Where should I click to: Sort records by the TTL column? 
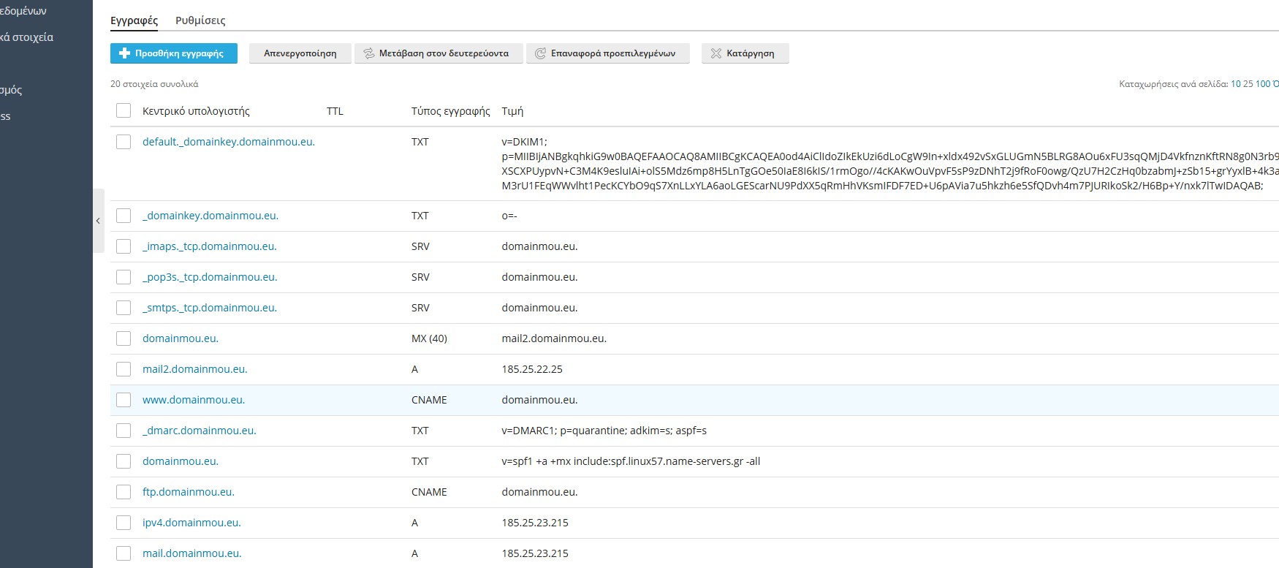(335, 111)
